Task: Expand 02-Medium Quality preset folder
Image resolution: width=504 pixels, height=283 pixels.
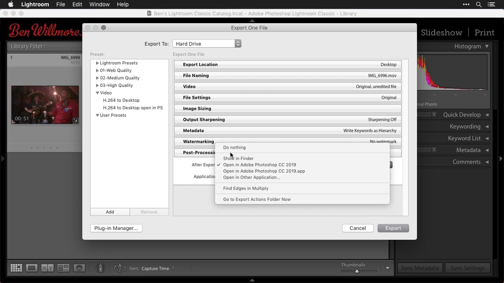Action: coord(97,78)
